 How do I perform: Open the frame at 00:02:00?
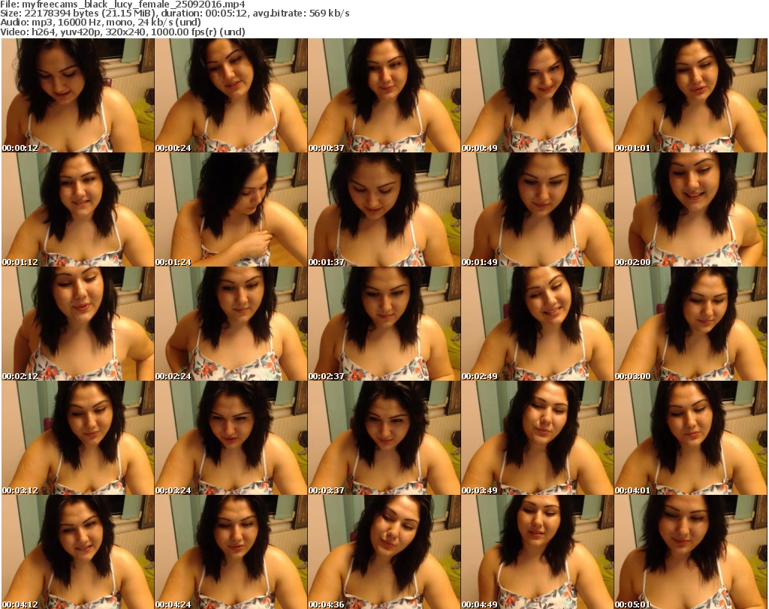690,210
